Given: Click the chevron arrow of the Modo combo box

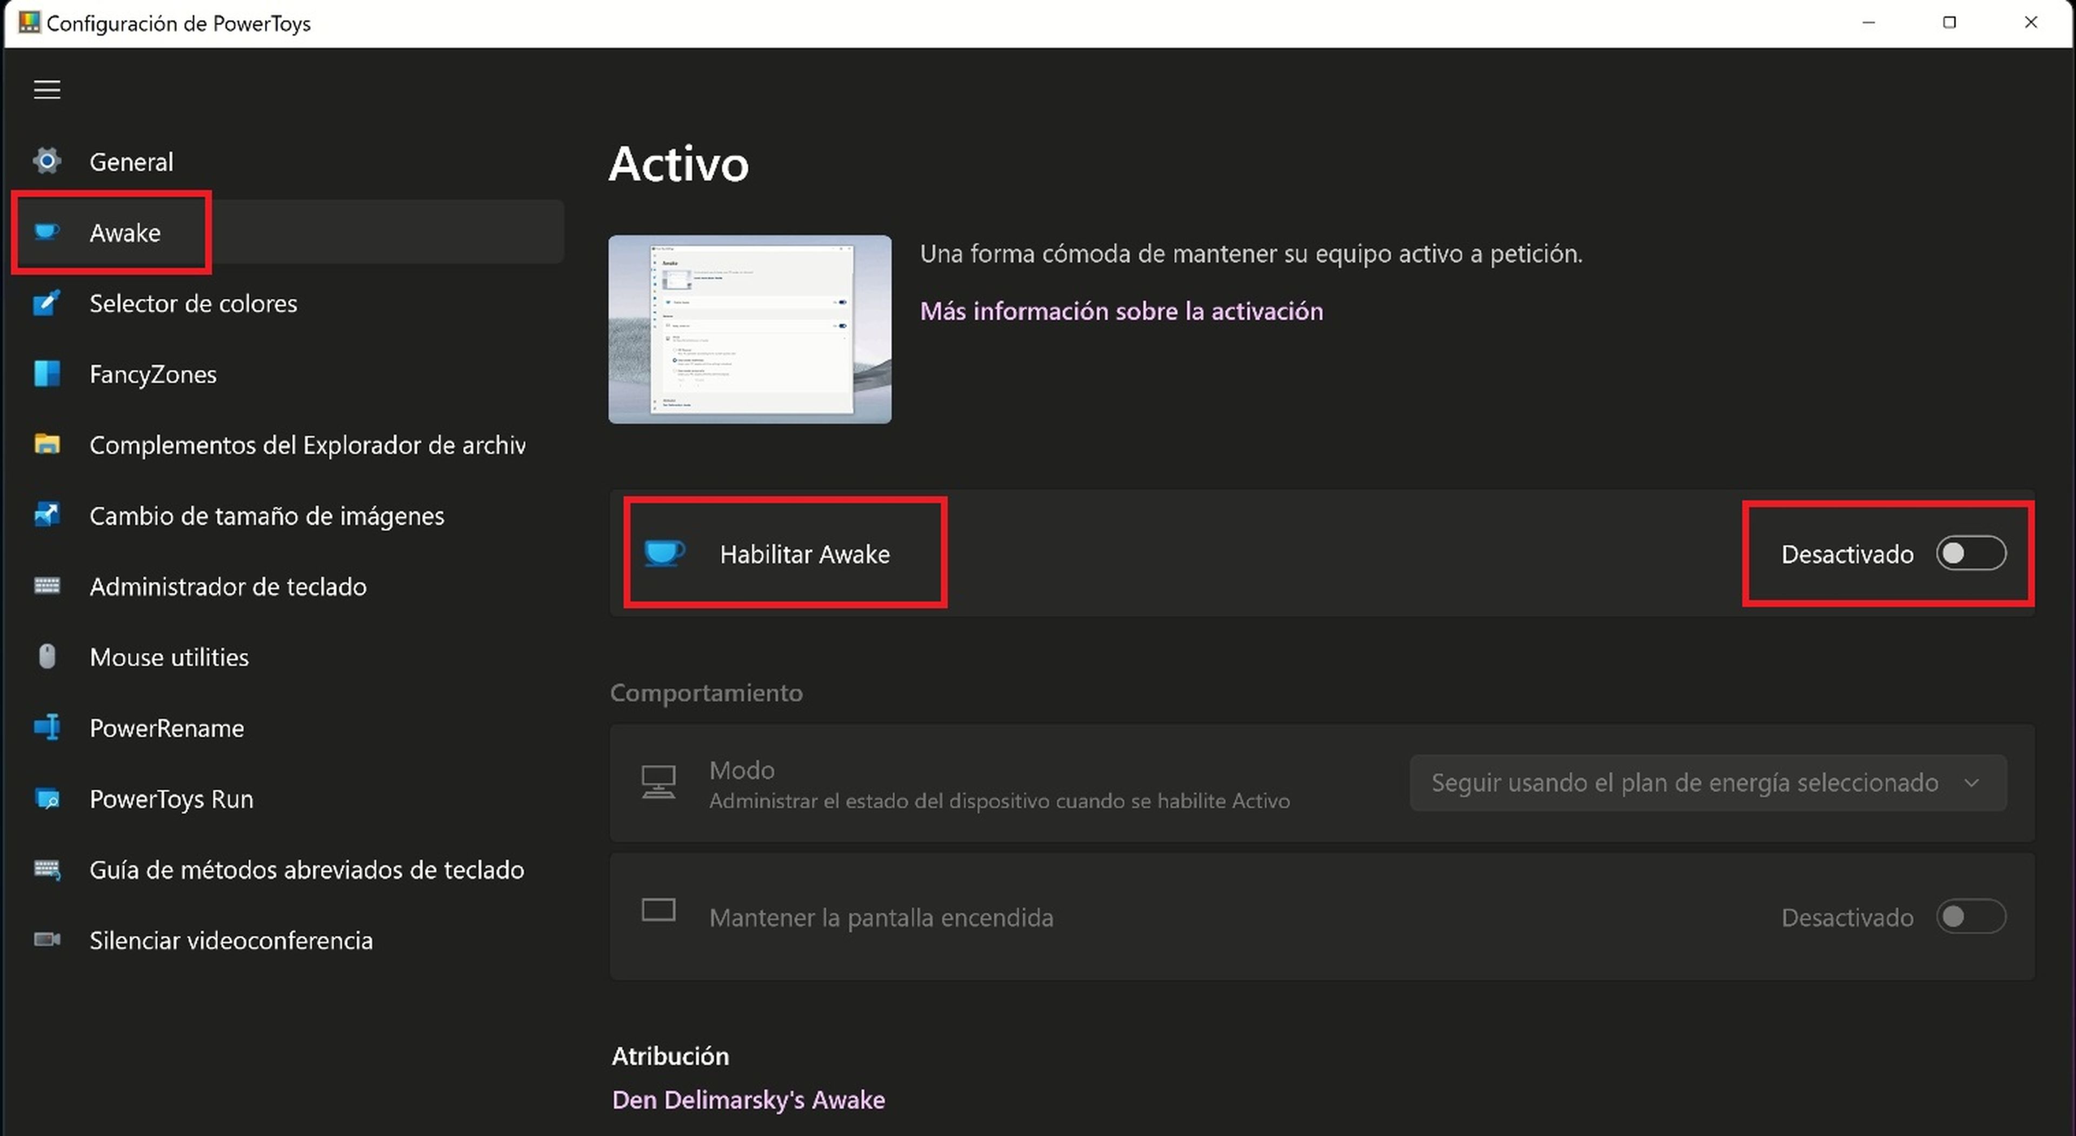Looking at the screenshot, I should coord(1971,783).
